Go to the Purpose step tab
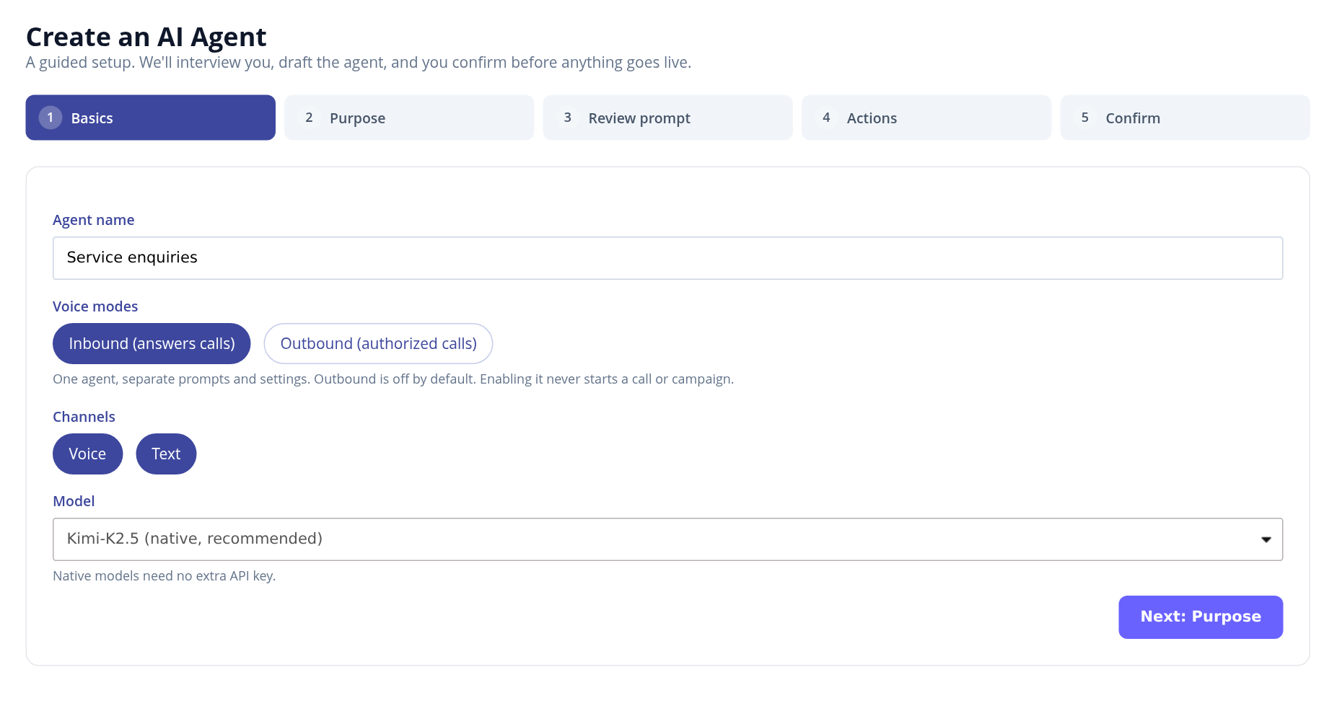This screenshot has height=711, width=1337. pyautogui.click(x=409, y=118)
